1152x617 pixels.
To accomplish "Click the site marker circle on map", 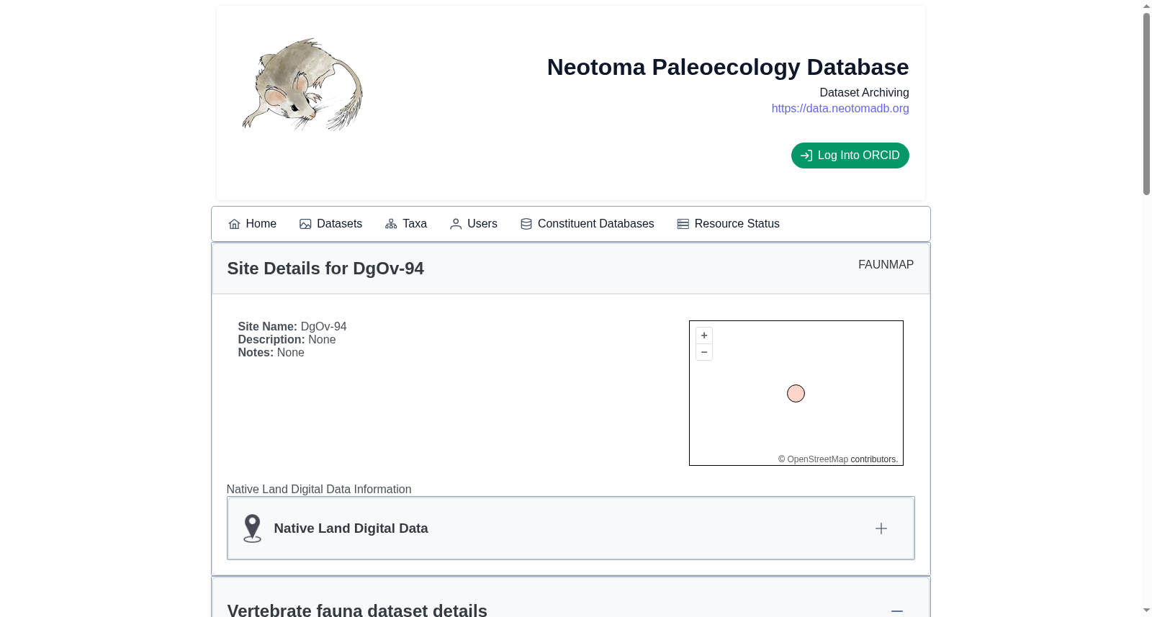I will click(796, 394).
